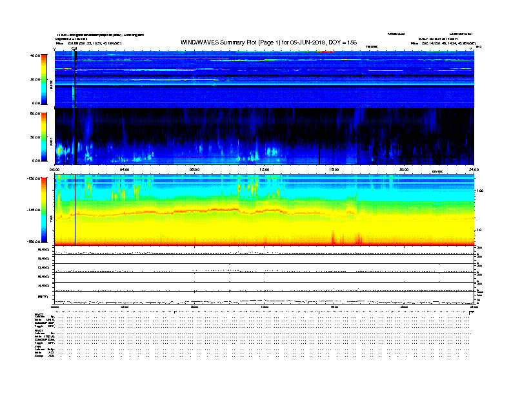Click the 24:00 tick below RAD1 spectrogram
Screen dimensions: 511x394
pyautogui.click(x=474, y=169)
